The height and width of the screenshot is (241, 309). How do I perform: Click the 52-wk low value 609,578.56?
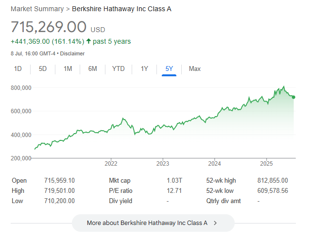(273, 191)
